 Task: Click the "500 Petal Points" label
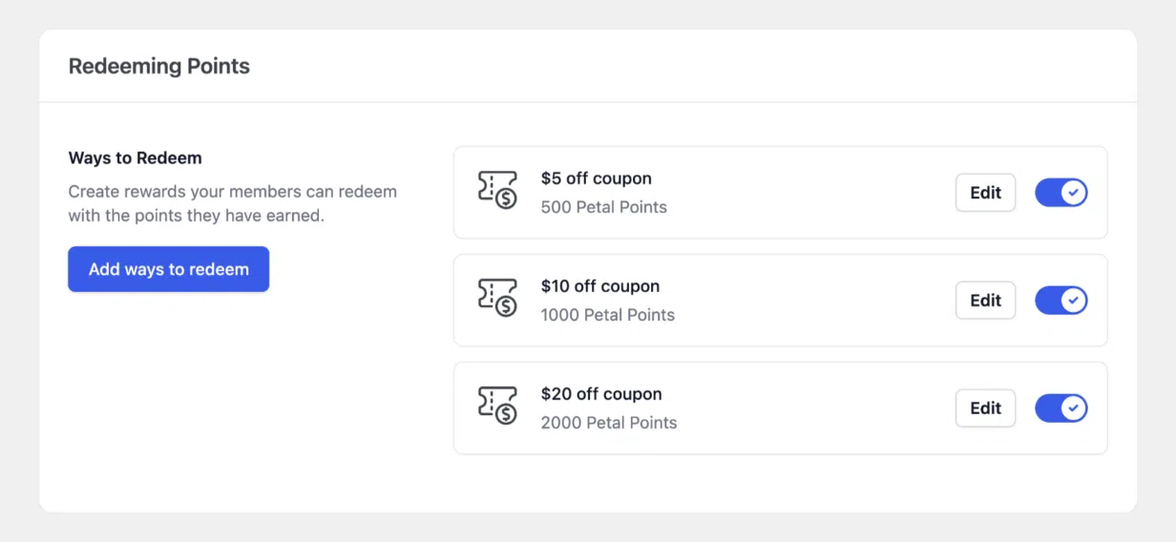tap(603, 207)
